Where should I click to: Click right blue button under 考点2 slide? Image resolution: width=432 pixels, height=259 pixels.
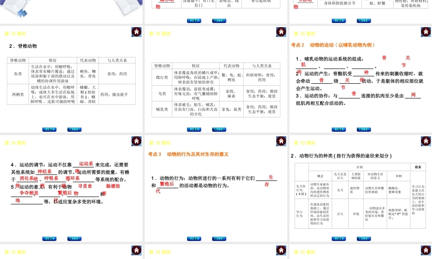click(364, 129)
